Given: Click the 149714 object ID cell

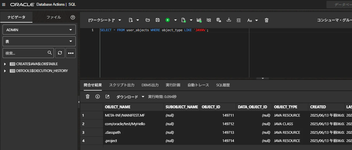Looking at the screenshot, I should [218, 141].
